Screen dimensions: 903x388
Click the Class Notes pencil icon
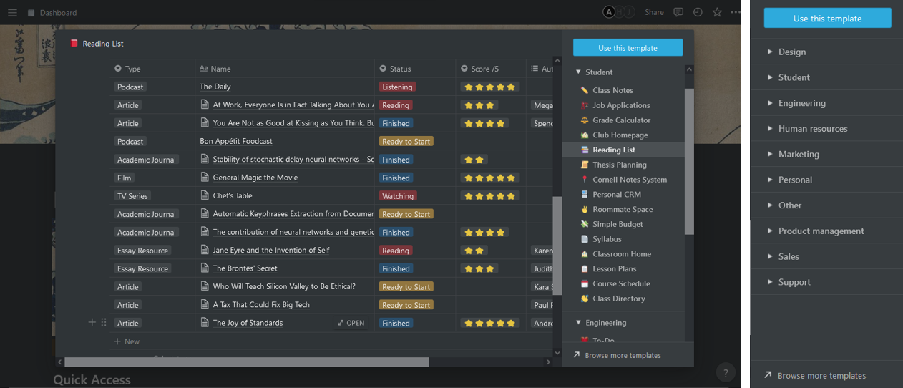coord(585,90)
